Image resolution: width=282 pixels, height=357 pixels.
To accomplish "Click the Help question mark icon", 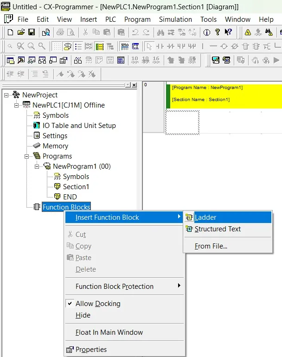I will click(x=218, y=32).
